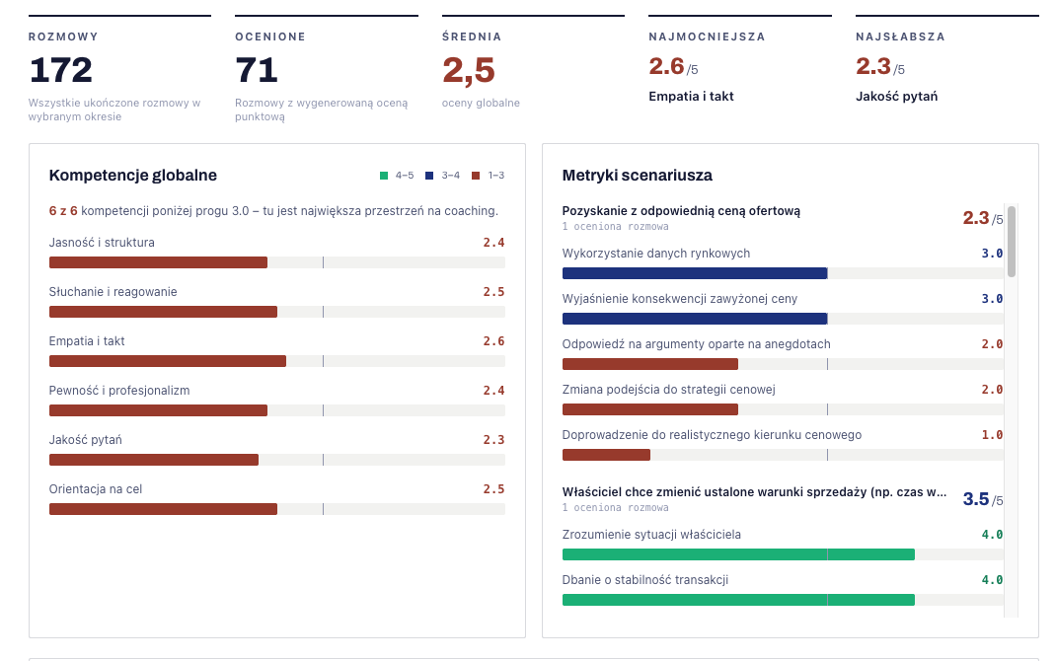1056x661 pixels.
Task: Open Najmocniejsza Empatia i takt card
Action: [x=739, y=60]
